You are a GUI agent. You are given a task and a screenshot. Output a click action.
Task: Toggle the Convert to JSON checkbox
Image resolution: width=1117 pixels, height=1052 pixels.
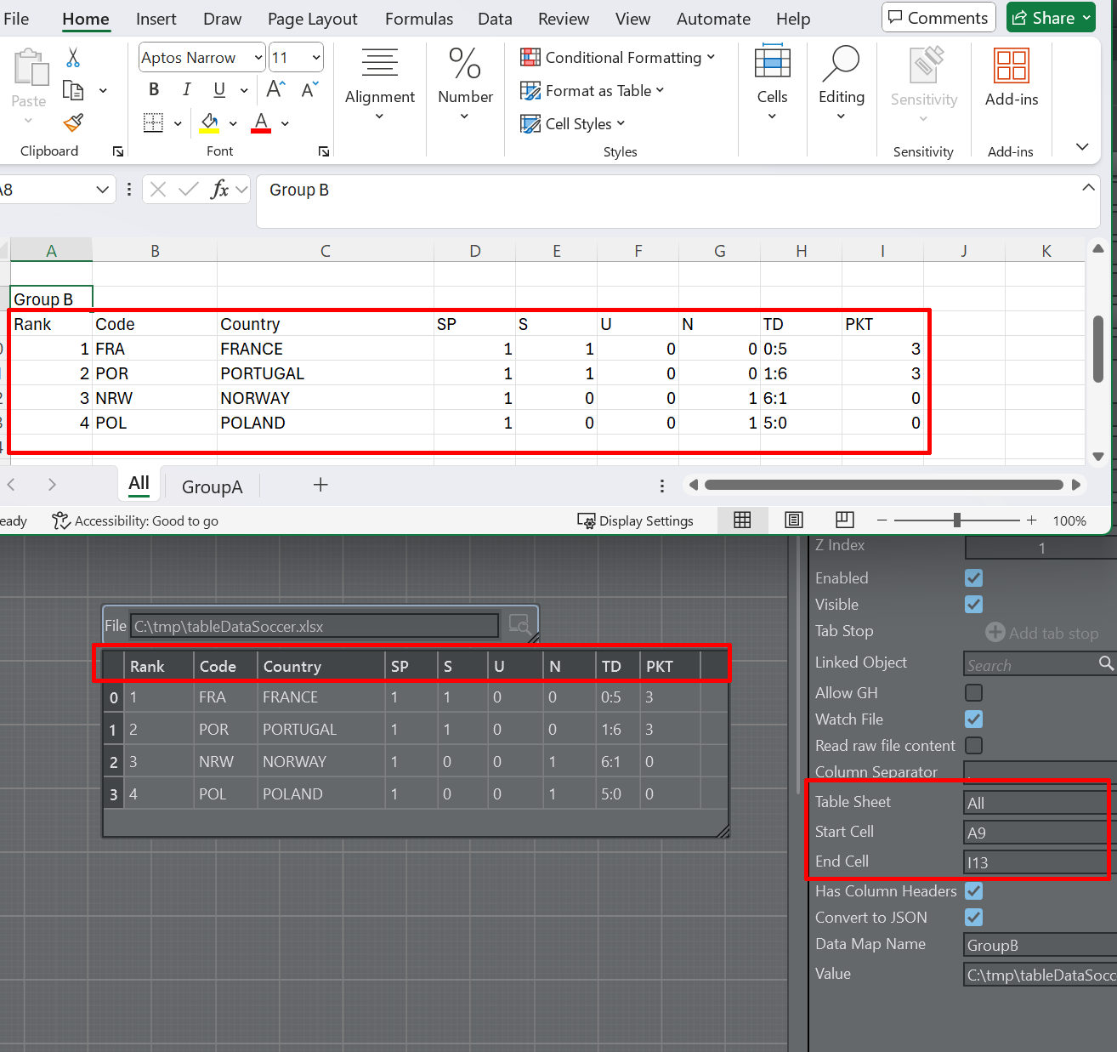click(973, 918)
